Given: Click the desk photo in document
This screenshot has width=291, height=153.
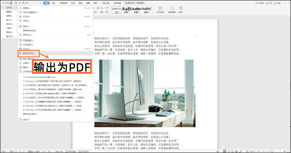Looking at the screenshot, I should [145, 93].
